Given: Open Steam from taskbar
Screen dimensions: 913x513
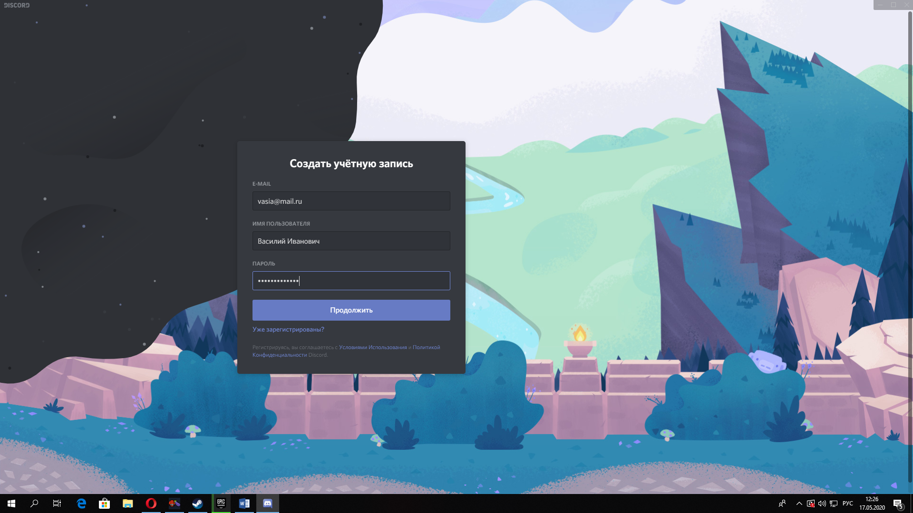Looking at the screenshot, I should (x=197, y=503).
